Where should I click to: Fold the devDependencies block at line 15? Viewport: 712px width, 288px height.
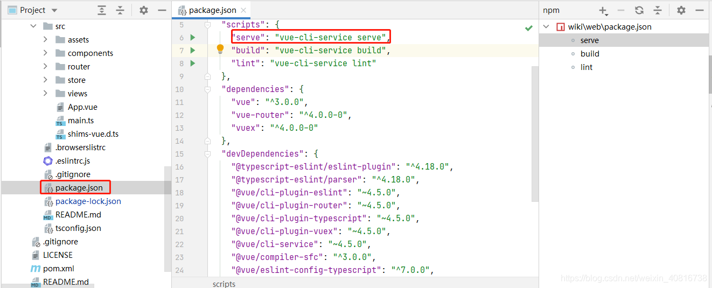[207, 154]
